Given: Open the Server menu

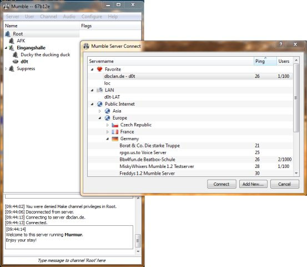Looking at the screenshot, I should [13, 17].
